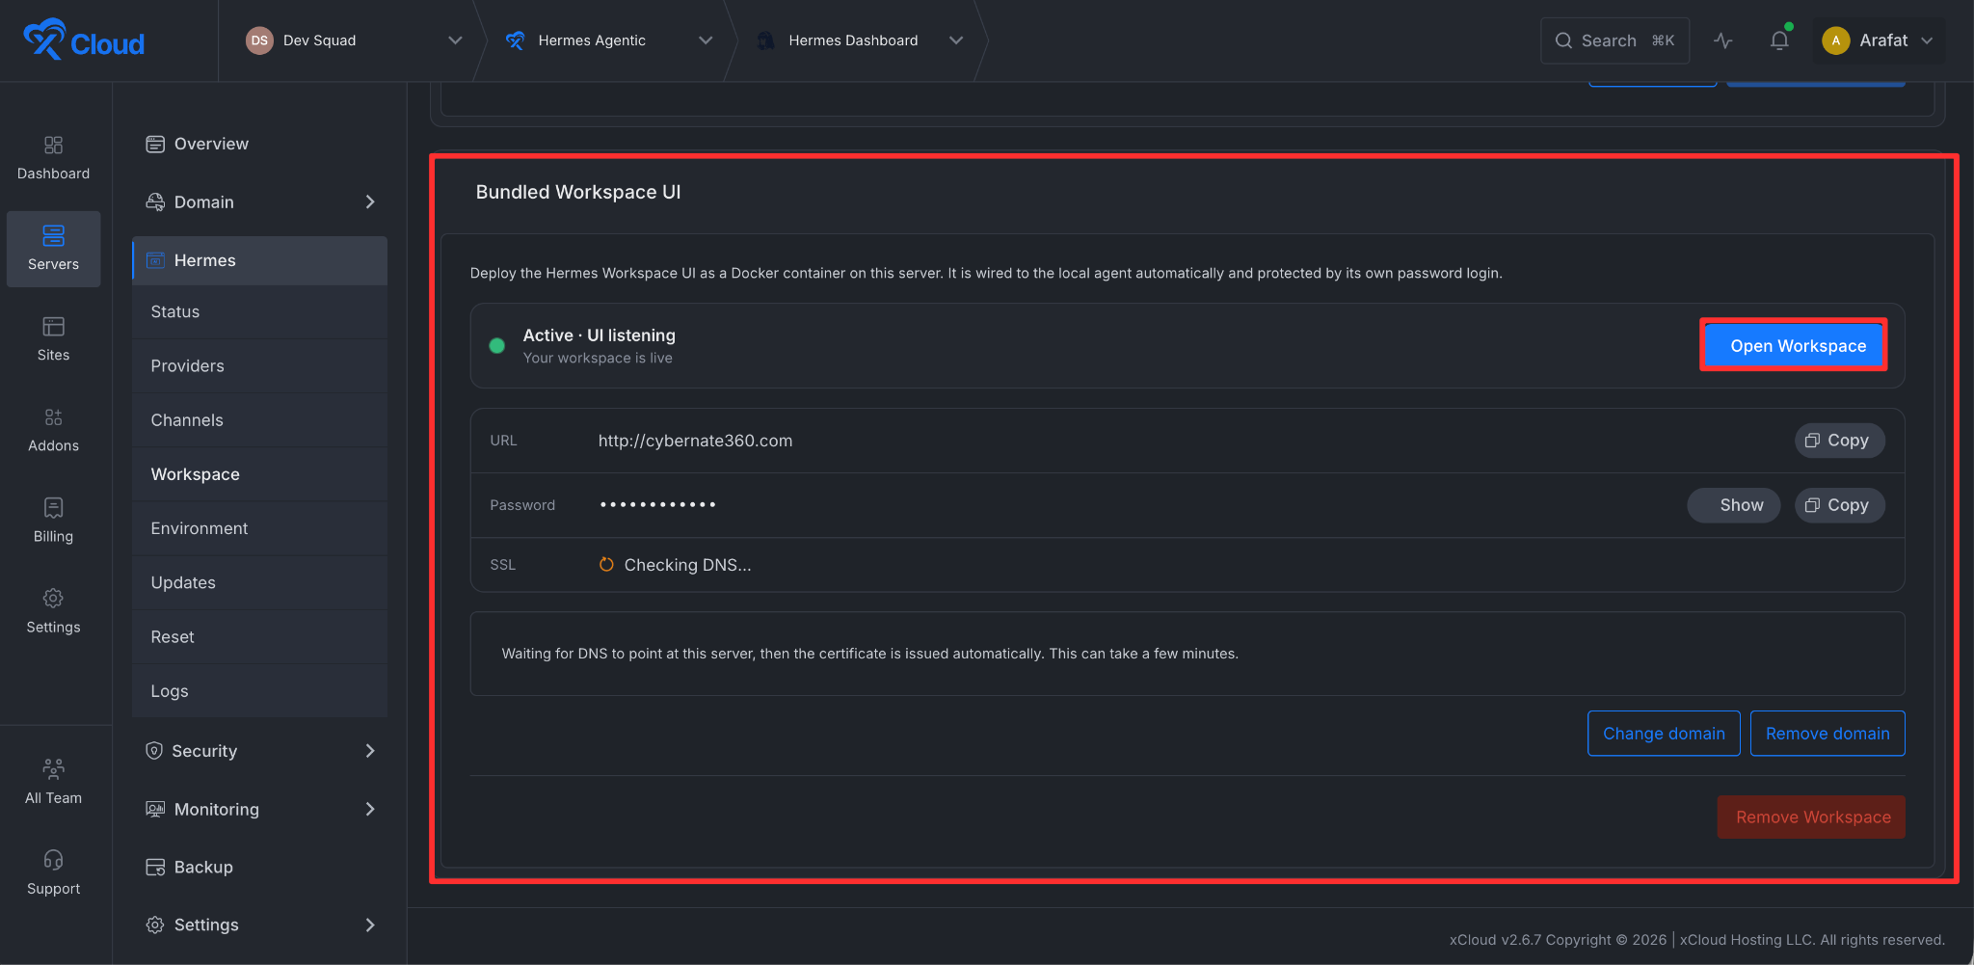Click Hermes Dashboard site icon
Viewport: 1974px width, 965px height.
coord(765,40)
